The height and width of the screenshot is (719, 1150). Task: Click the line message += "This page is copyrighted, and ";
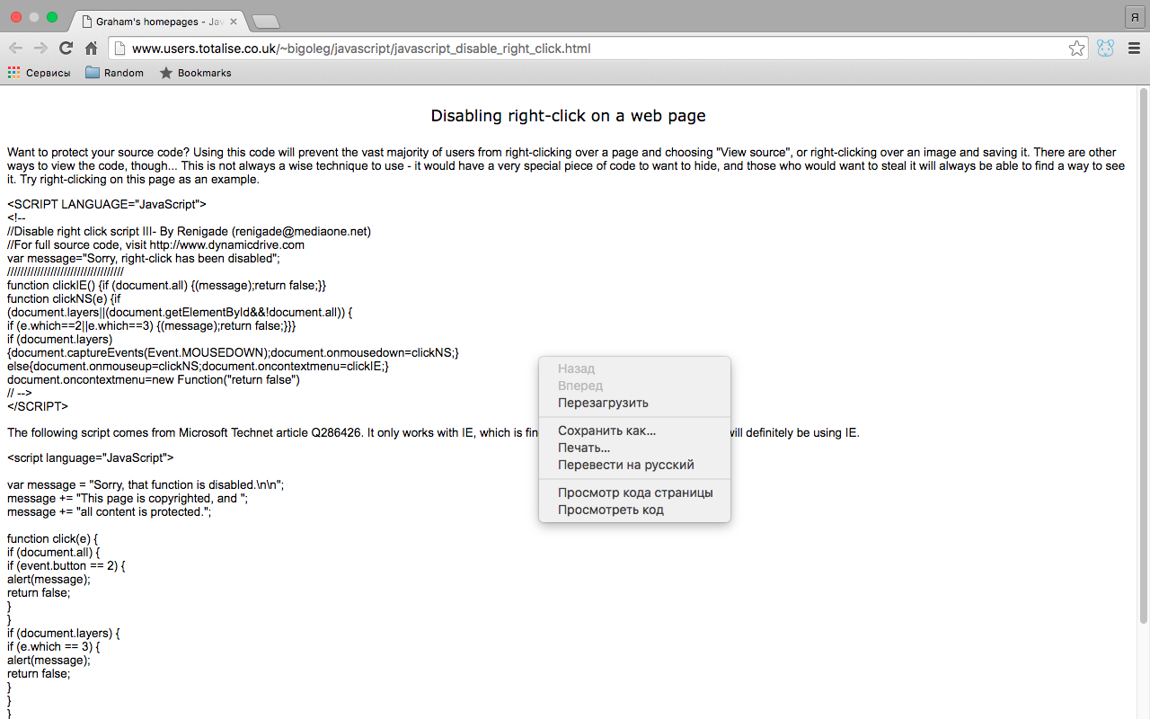pos(128,498)
